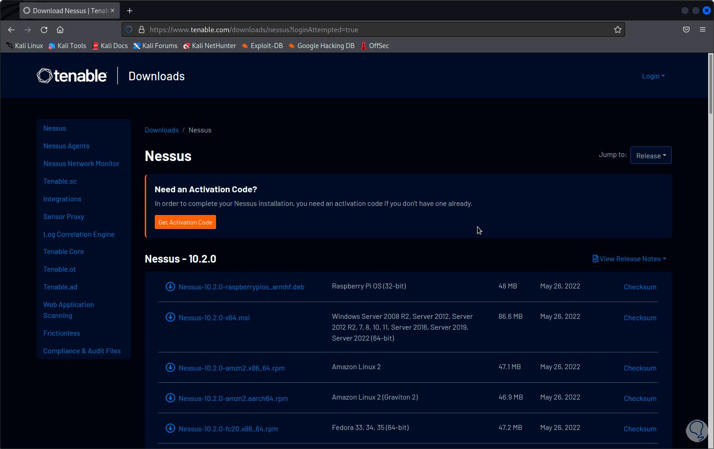Open the Pocket save icon
The image size is (714, 449).
686,30
